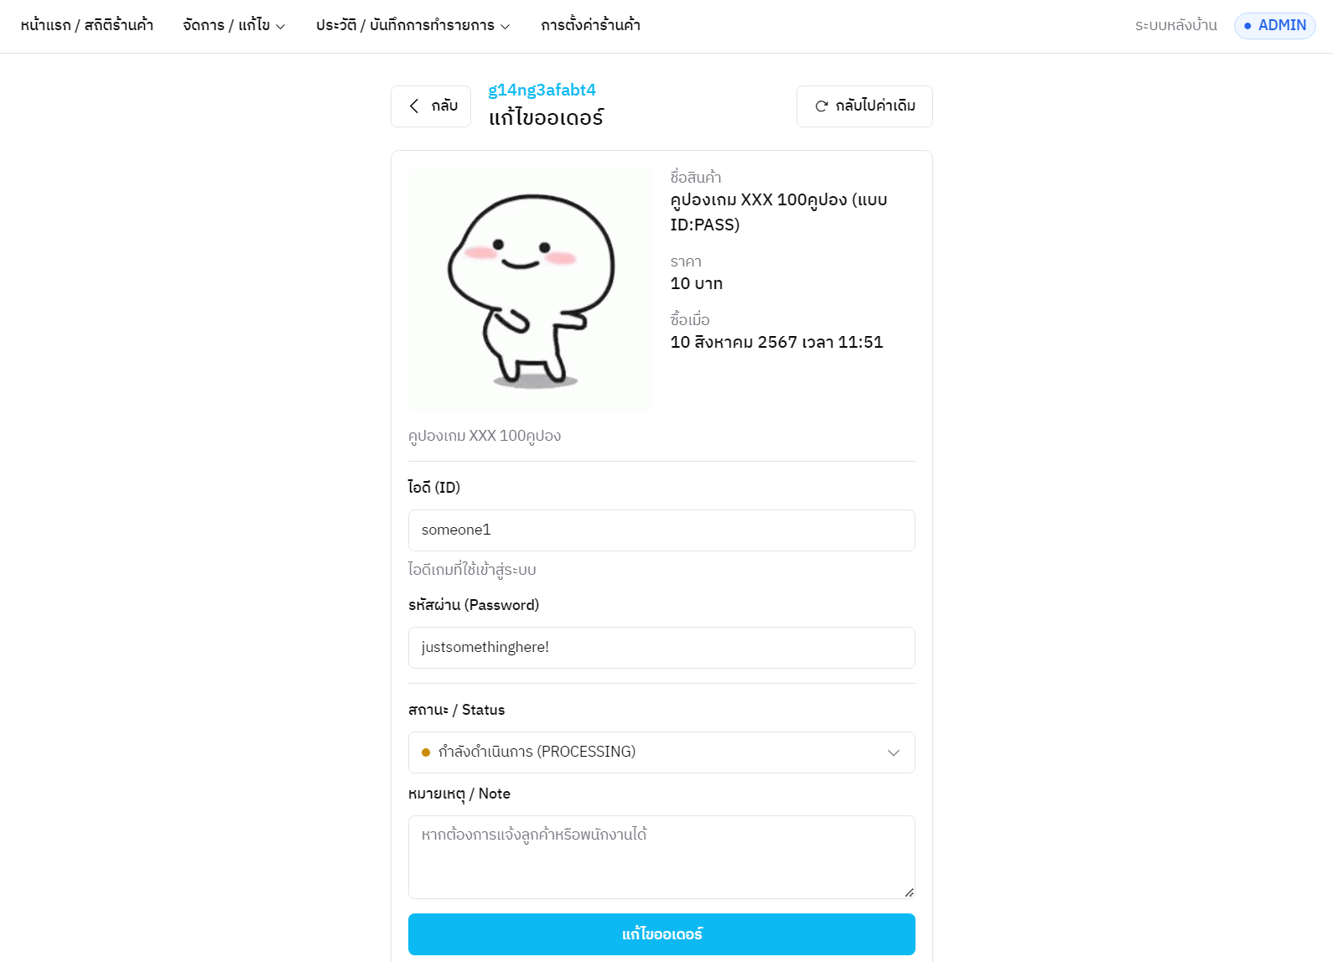1333x962 pixels.
Task: Click the blue dot in ADMIN badge
Action: tap(1247, 26)
